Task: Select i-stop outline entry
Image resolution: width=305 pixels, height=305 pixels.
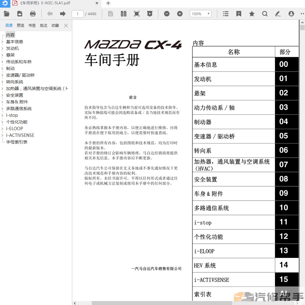Action: (x=12, y=115)
